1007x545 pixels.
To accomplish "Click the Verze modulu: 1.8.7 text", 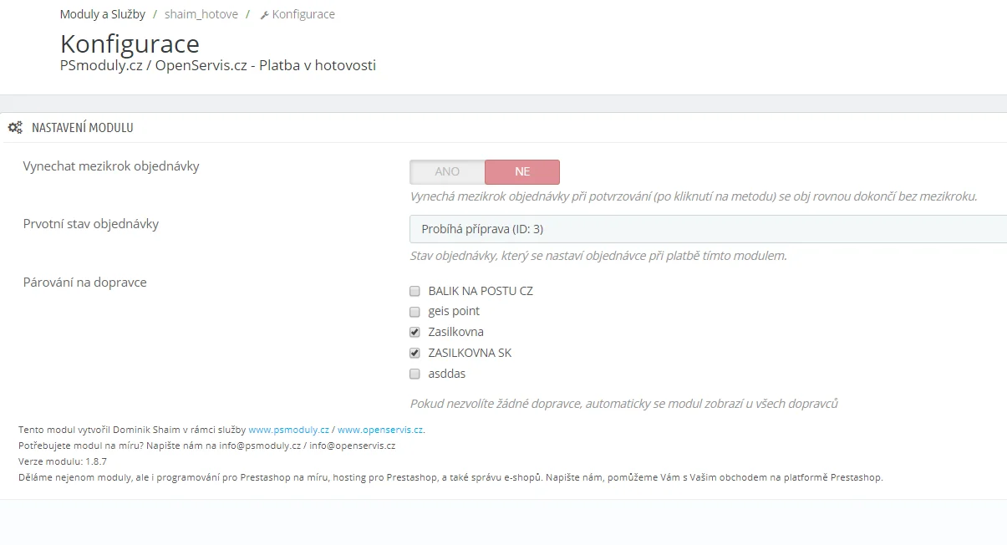I will pos(63,461).
